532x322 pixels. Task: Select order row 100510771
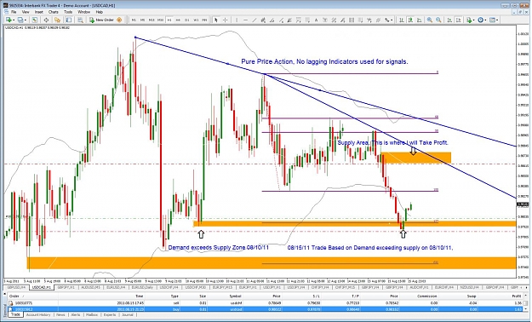266,302
